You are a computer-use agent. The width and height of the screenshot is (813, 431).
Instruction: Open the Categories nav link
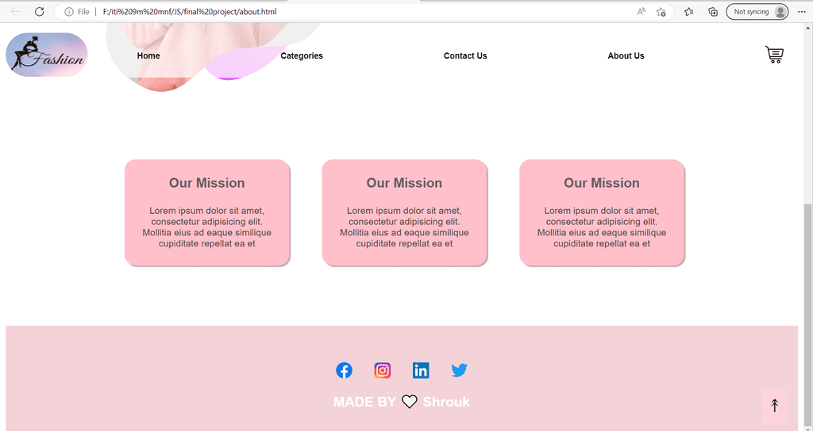pyautogui.click(x=302, y=56)
